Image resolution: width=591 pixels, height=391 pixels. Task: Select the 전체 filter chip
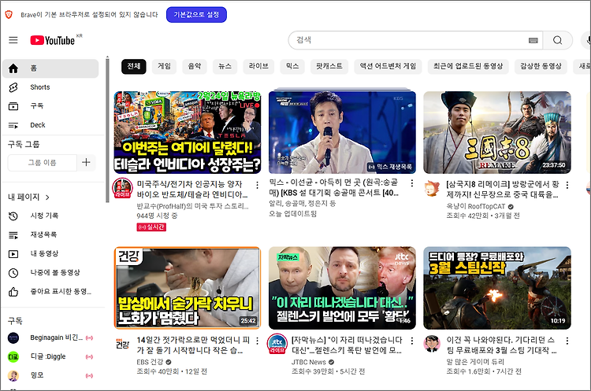tap(134, 66)
